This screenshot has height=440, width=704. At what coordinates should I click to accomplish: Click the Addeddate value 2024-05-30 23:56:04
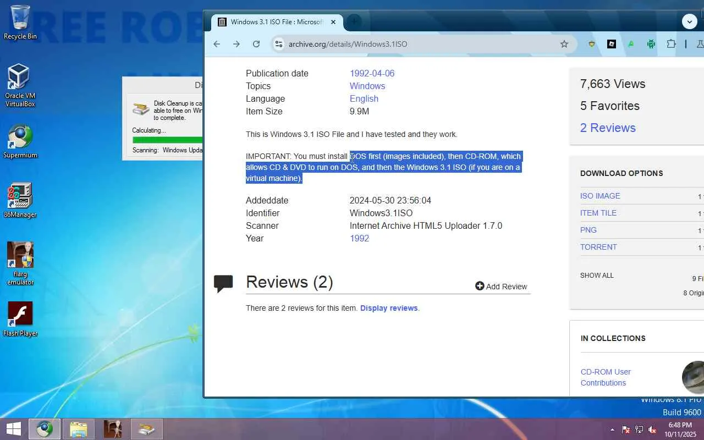click(x=391, y=200)
